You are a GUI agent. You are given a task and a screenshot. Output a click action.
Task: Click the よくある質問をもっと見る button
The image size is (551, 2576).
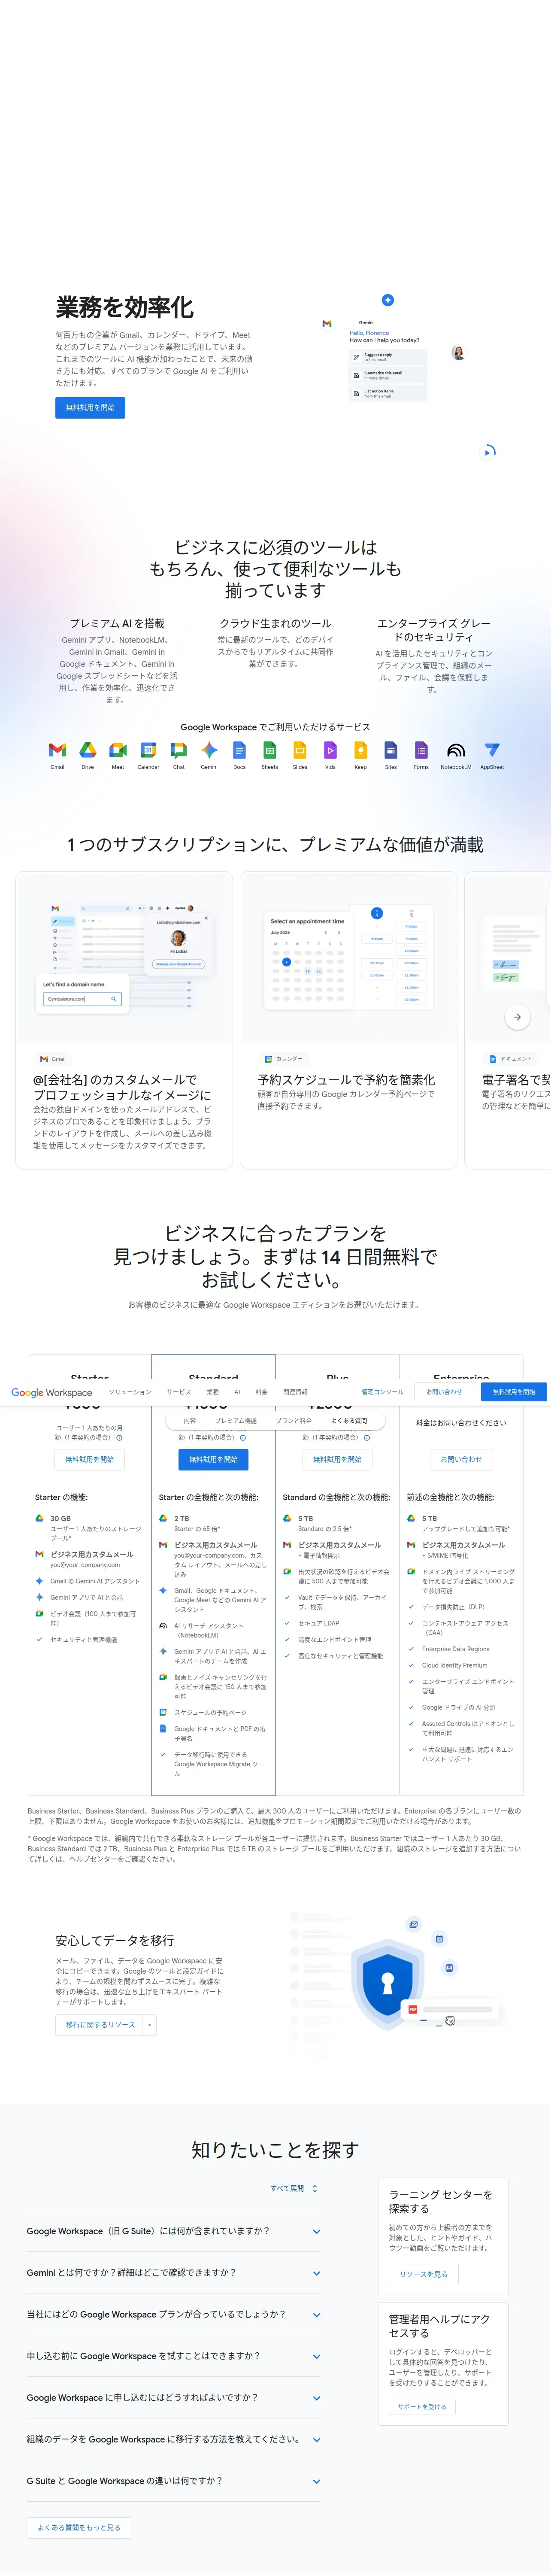pyautogui.click(x=79, y=2528)
